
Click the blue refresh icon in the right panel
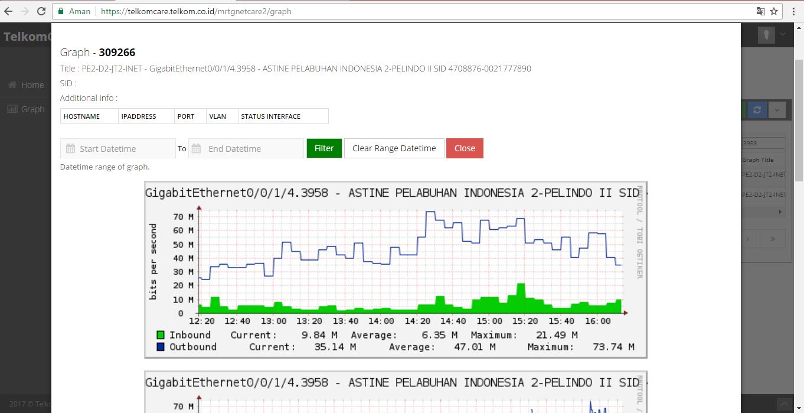click(x=756, y=109)
